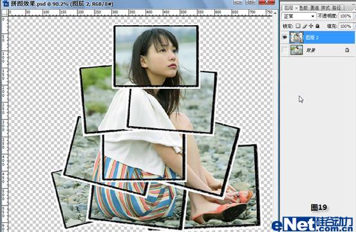Toggle lock image pixels brush icon
The width and height of the screenshot is (356, 232).
[x=304, y=26]
